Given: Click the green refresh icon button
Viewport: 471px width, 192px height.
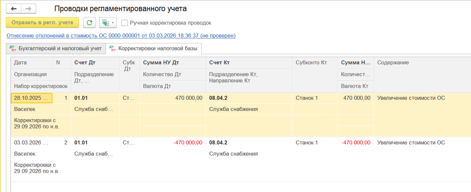Looking at the screenshot, I should [x=89, y=23].
